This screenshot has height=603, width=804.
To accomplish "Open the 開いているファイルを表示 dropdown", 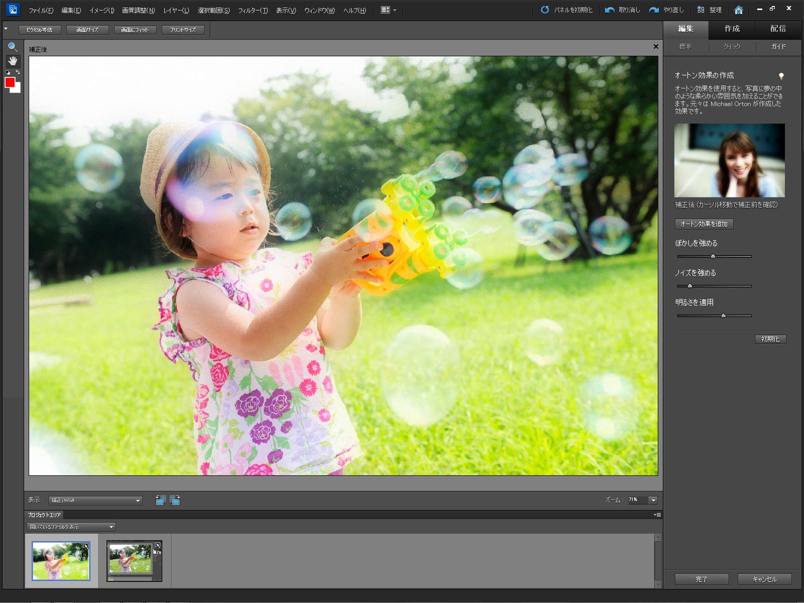I will tap(71, 527).
